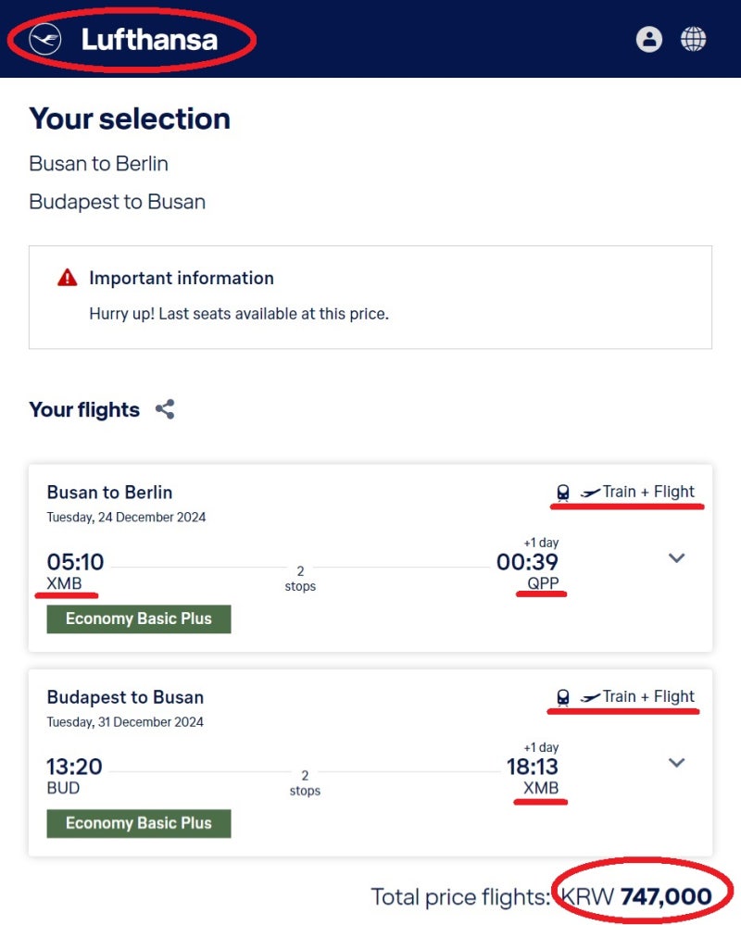Click airplane icon on Budapest to Busan card
Viewport: 741px width, 925px height.
pos(591,696)
